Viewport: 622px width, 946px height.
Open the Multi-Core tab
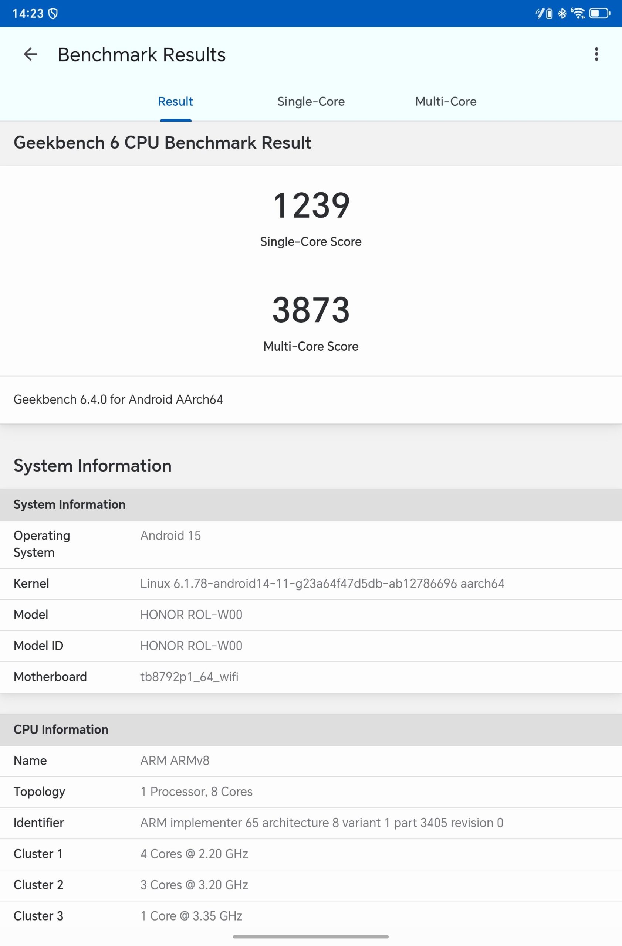pyautogui.click(x=446, y=102)
